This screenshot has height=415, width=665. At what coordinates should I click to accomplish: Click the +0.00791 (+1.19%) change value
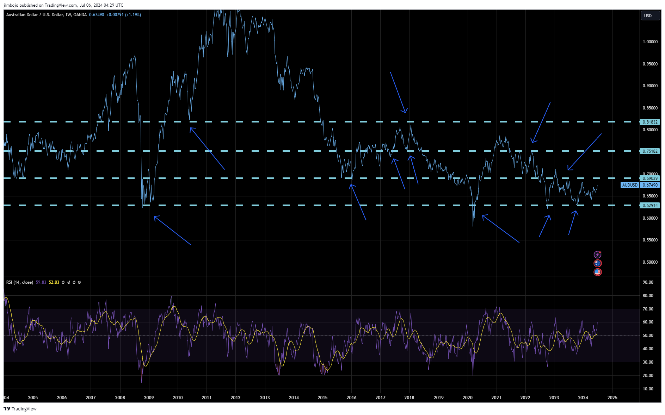coord(124,15)
